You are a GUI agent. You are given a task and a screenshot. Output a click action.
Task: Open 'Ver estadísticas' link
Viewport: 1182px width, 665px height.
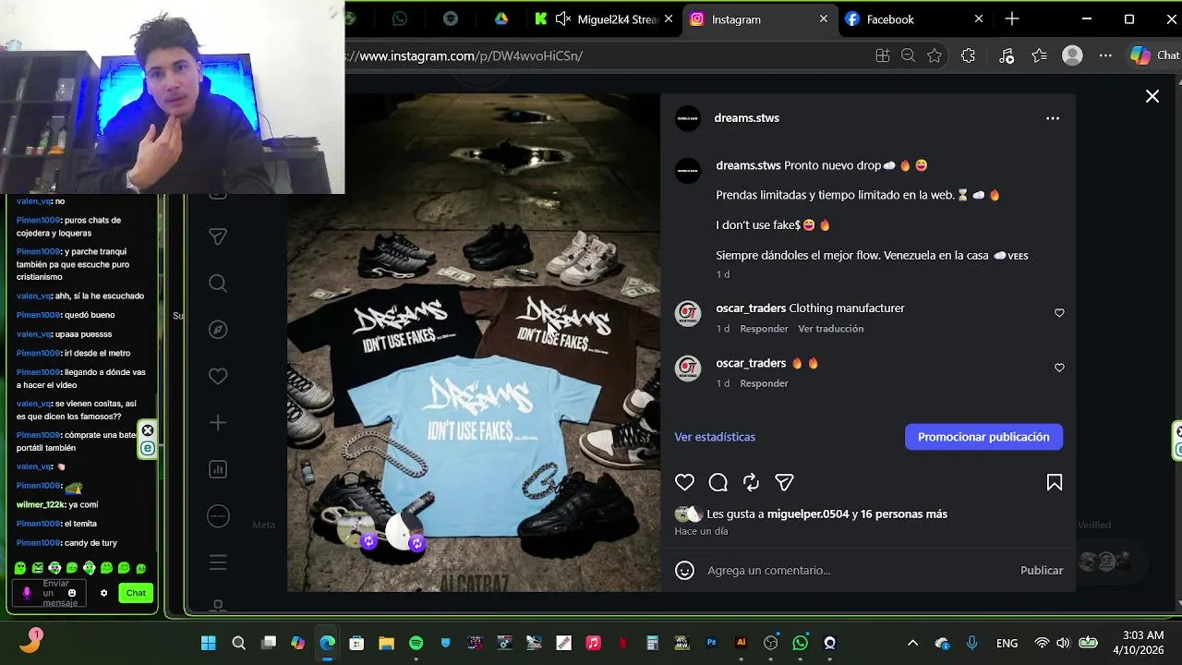click(x=715, y=437)
